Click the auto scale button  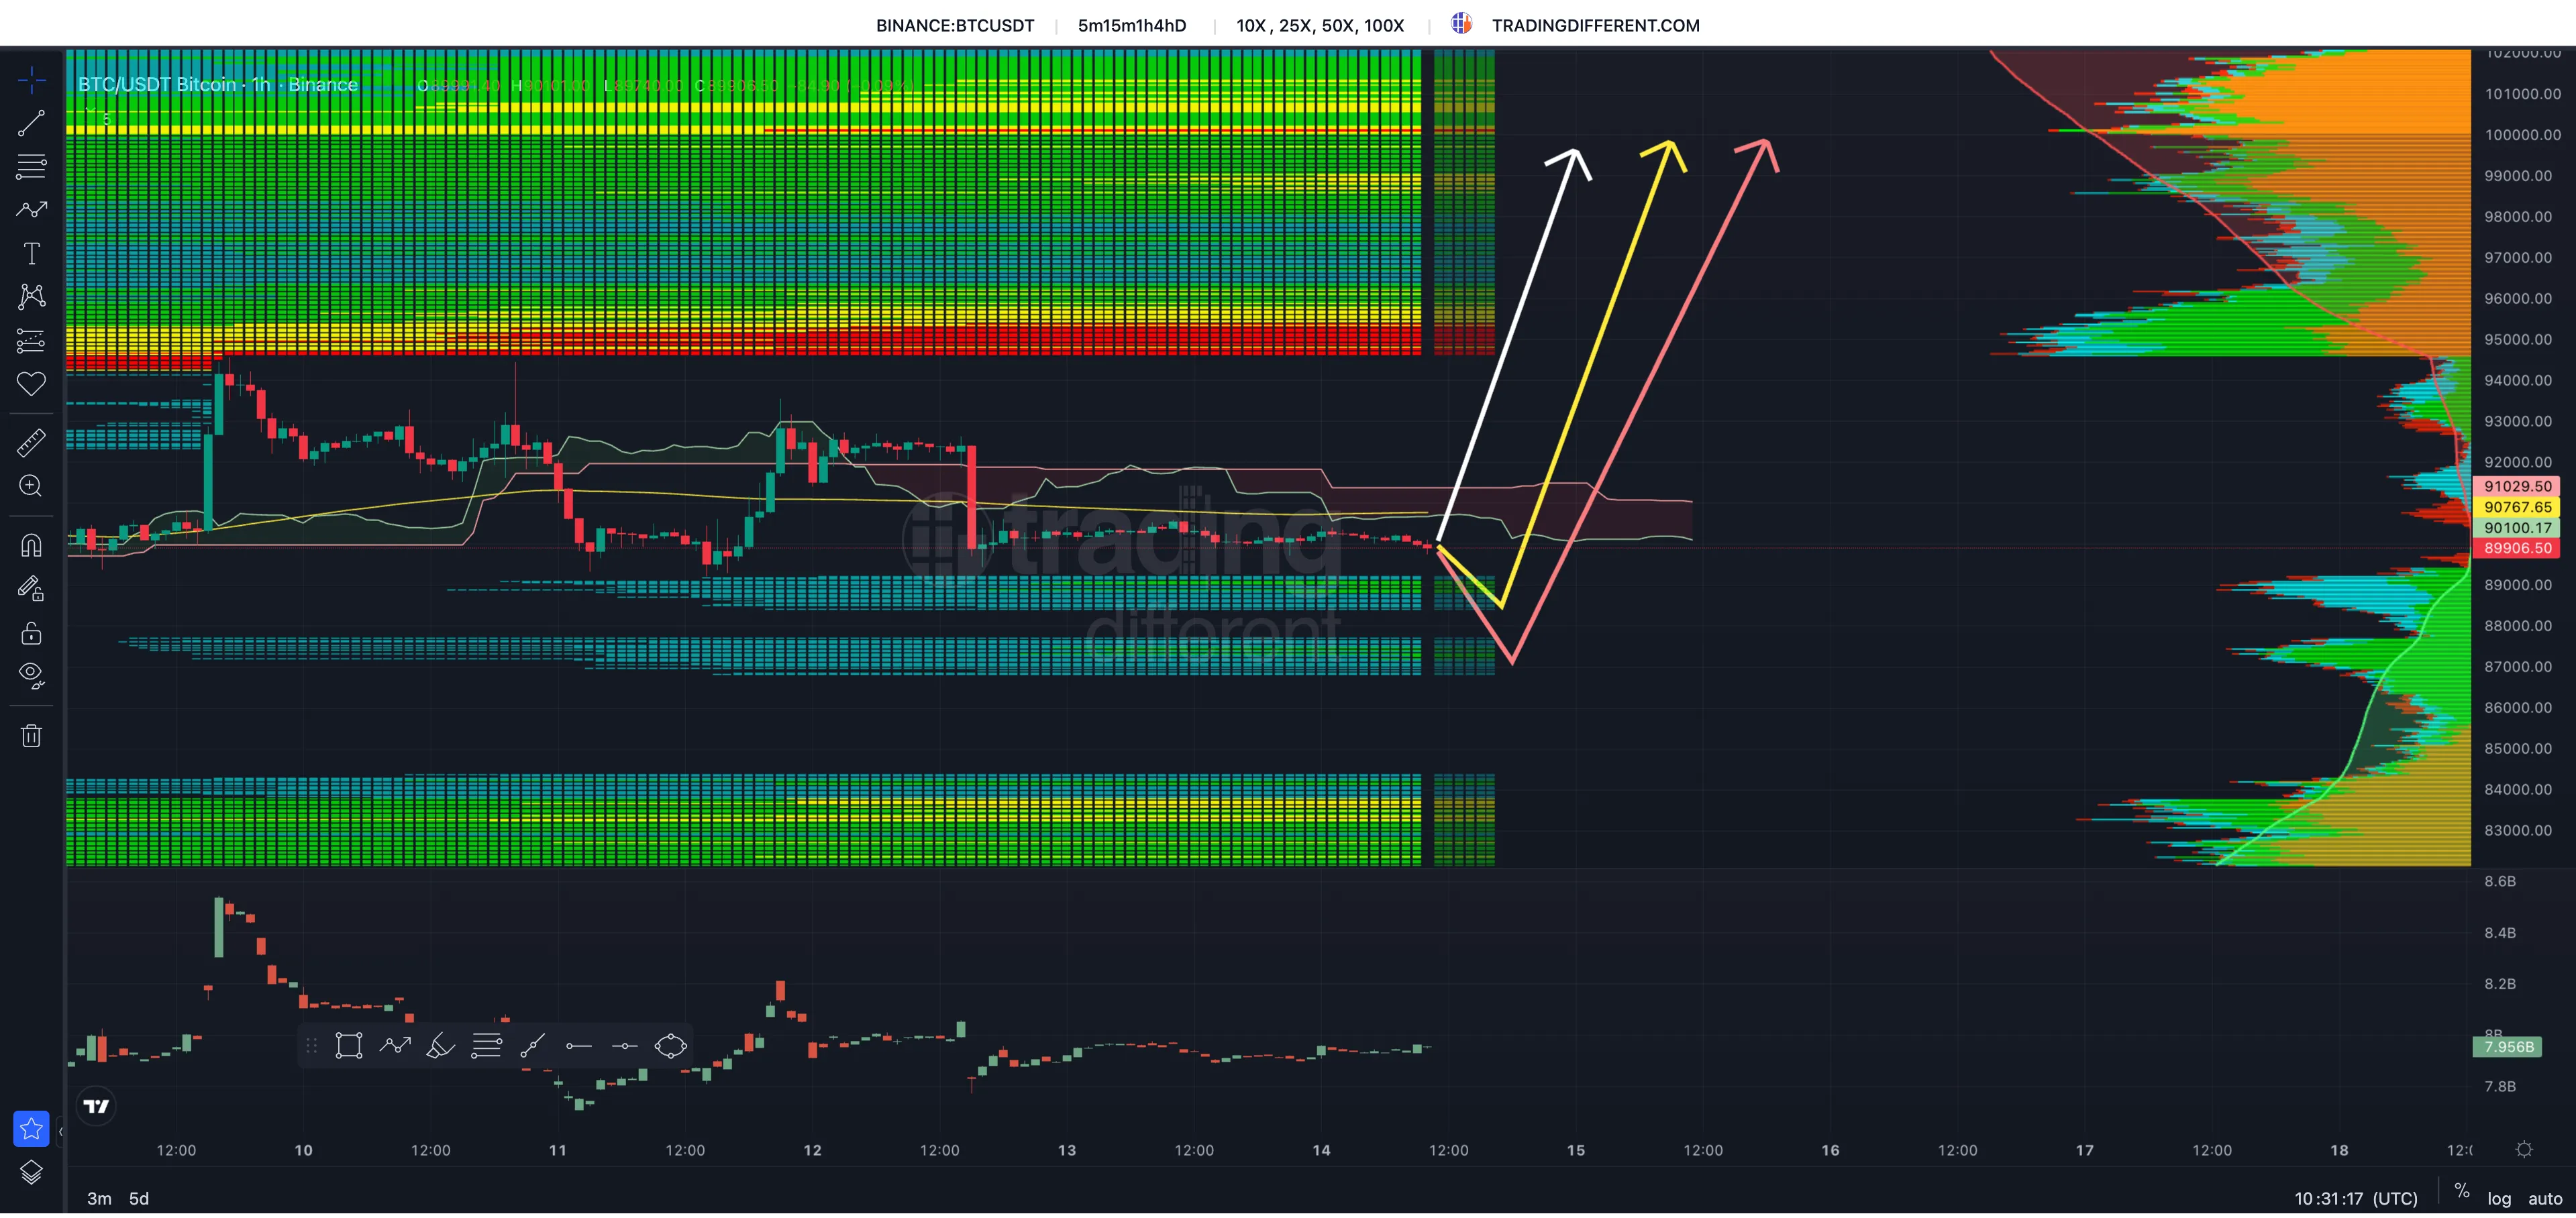[2545, 1198]
